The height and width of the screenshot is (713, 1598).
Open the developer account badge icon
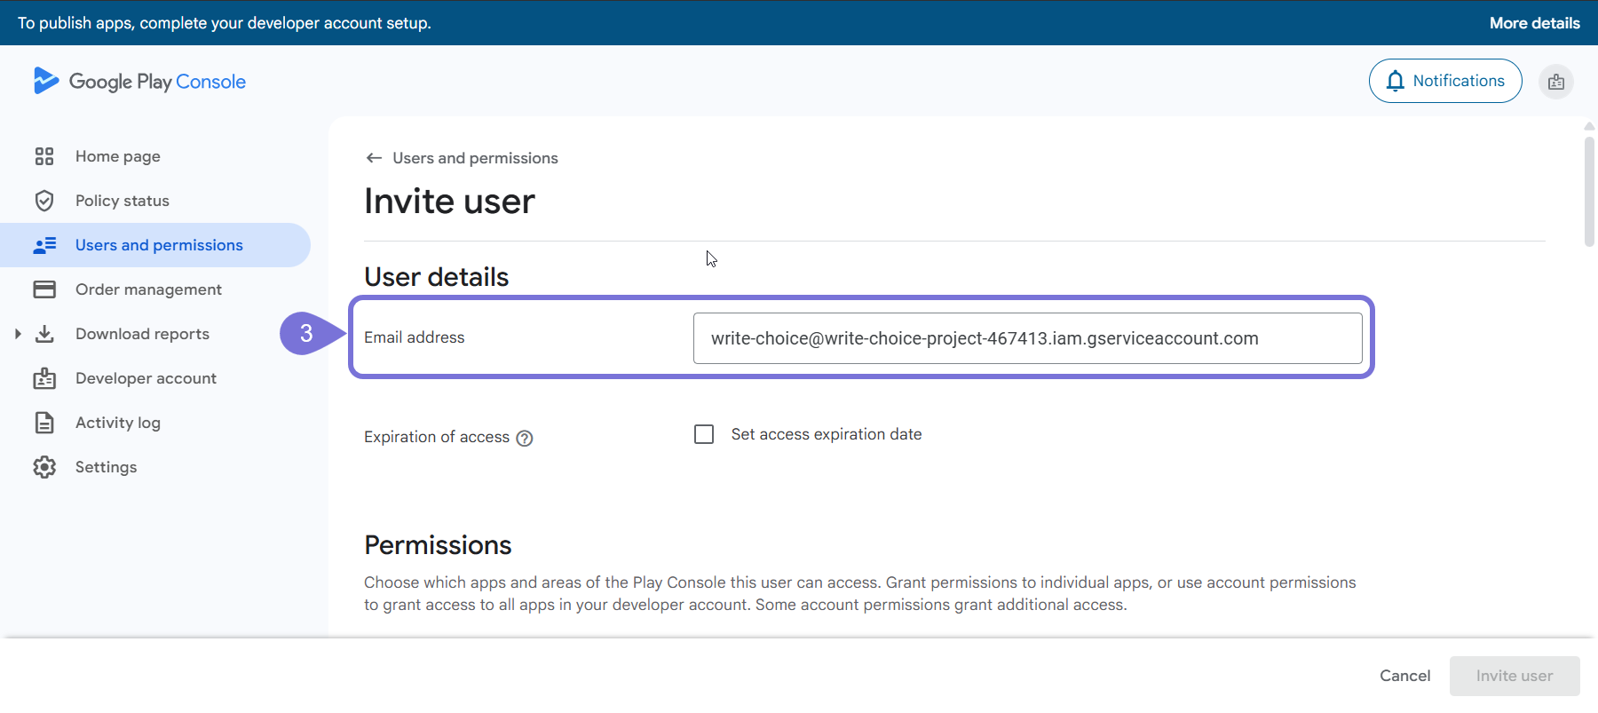[1555, 82]
